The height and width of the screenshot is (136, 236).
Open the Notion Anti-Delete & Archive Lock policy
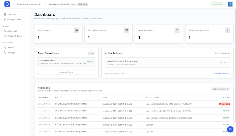[x=167, y=62]
